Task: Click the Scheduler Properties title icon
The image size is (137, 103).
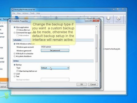Action: pyautogui.click(x=10, y=21)
